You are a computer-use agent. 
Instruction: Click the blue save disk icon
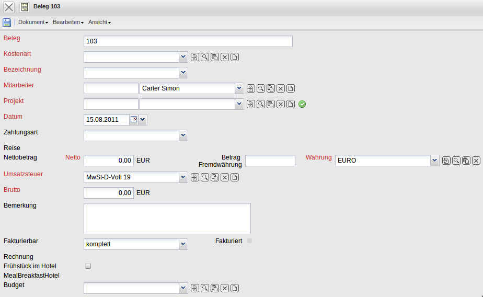click(7, 22)
